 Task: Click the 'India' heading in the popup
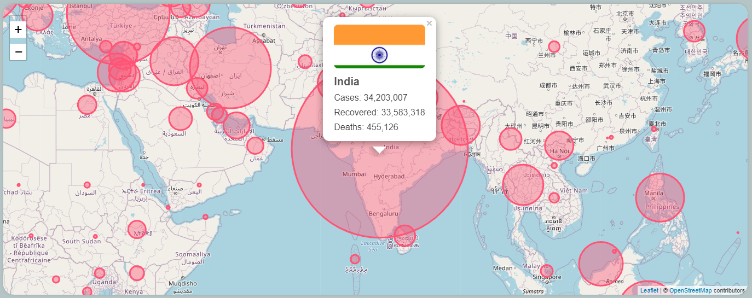coord(346,81)
